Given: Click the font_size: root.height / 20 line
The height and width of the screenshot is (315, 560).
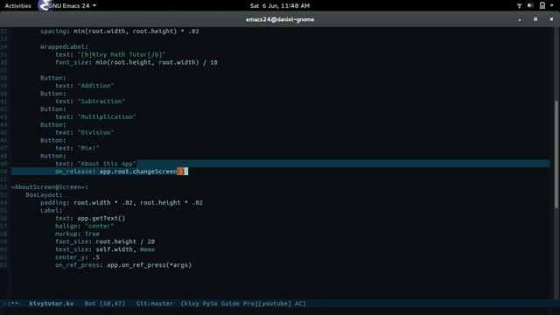Looking at the screenshot, I should tap(105, 241).
